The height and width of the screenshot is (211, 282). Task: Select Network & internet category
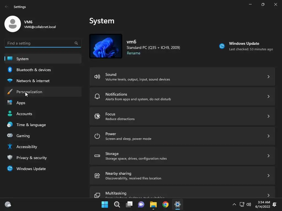(x=43, y=80)
